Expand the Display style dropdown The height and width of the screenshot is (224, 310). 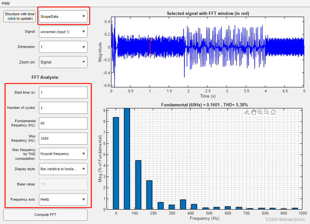click(63, 169)
